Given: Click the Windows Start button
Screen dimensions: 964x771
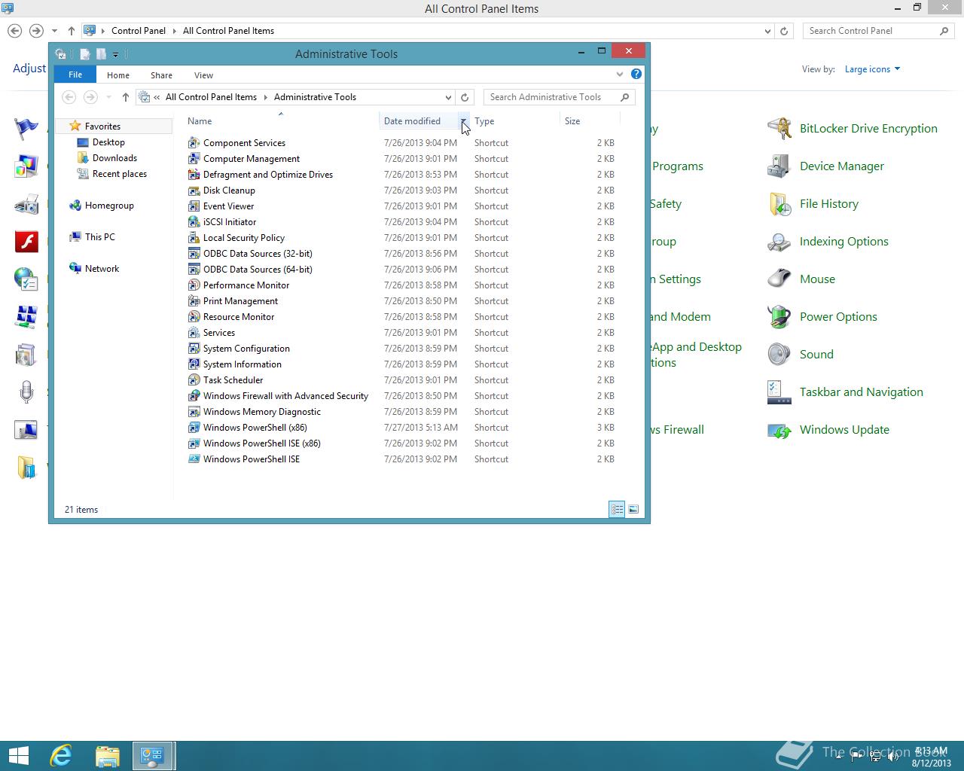Looking at the screenshot, I should [18, 756].
